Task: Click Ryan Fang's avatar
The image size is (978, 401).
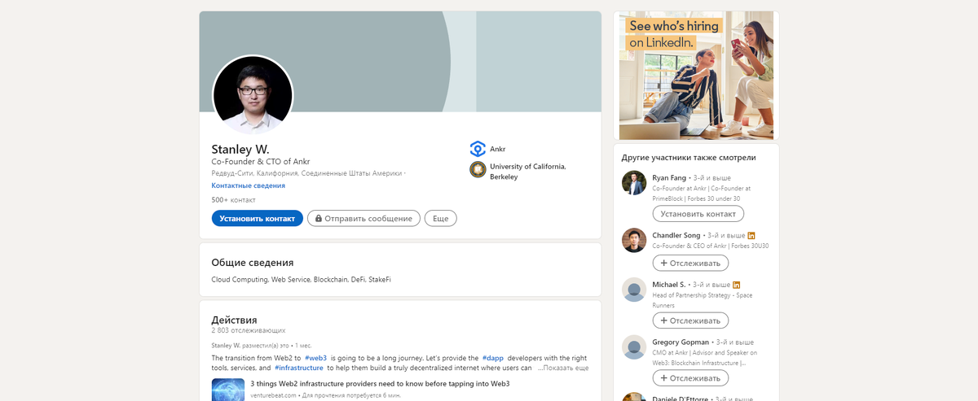Action: [634, 183]
